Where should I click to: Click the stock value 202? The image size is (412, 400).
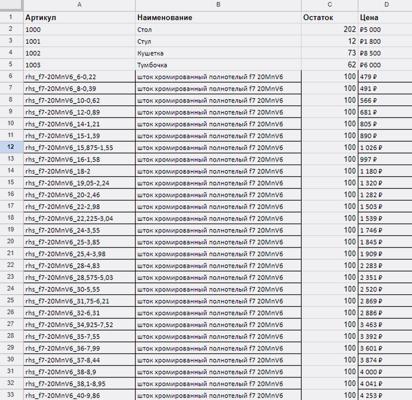click(x=330, y=29)
